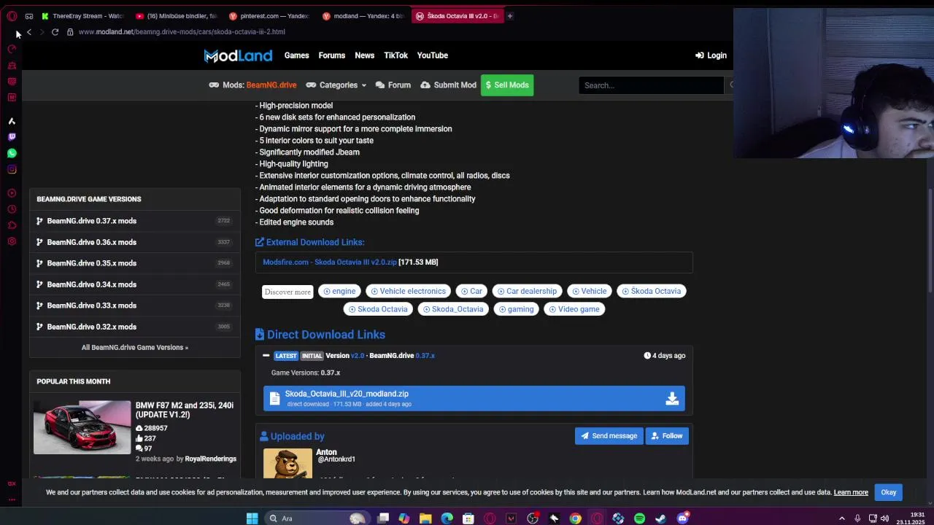Open Google Chrome from the taskbar
The width and height of the screenshot is (934, 525).
coord(576,518)
